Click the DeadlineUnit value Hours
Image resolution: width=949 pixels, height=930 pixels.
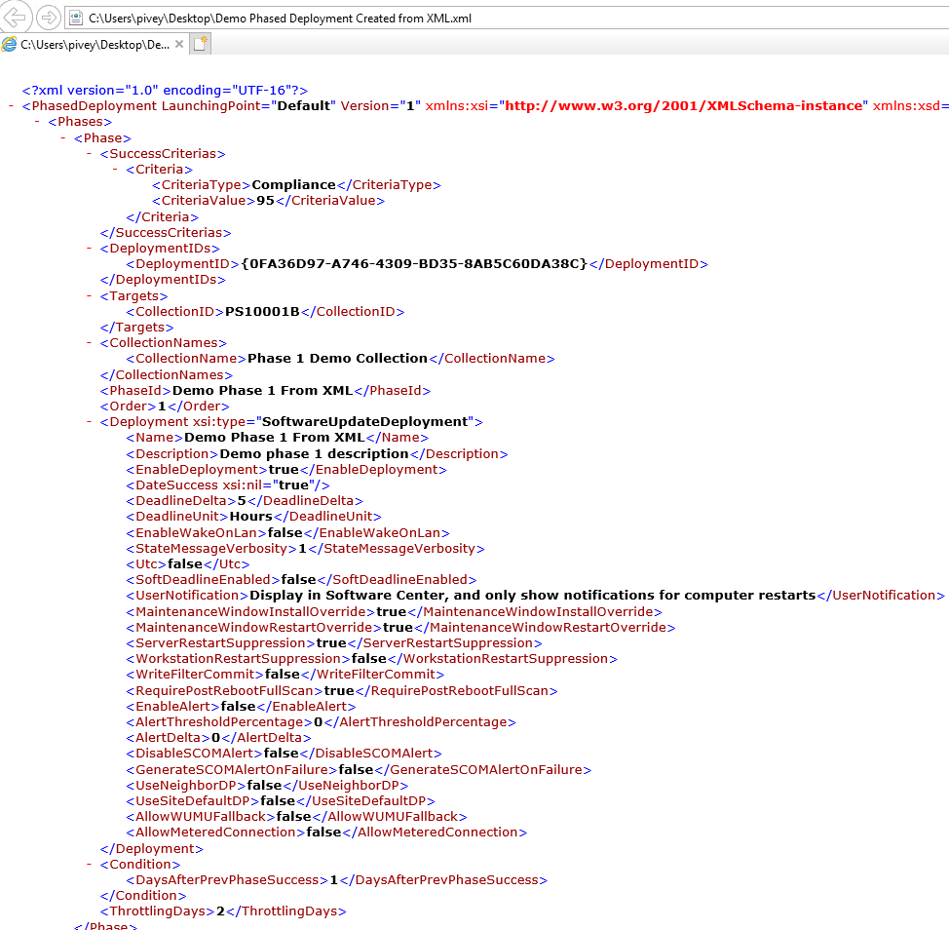[251, 517]
